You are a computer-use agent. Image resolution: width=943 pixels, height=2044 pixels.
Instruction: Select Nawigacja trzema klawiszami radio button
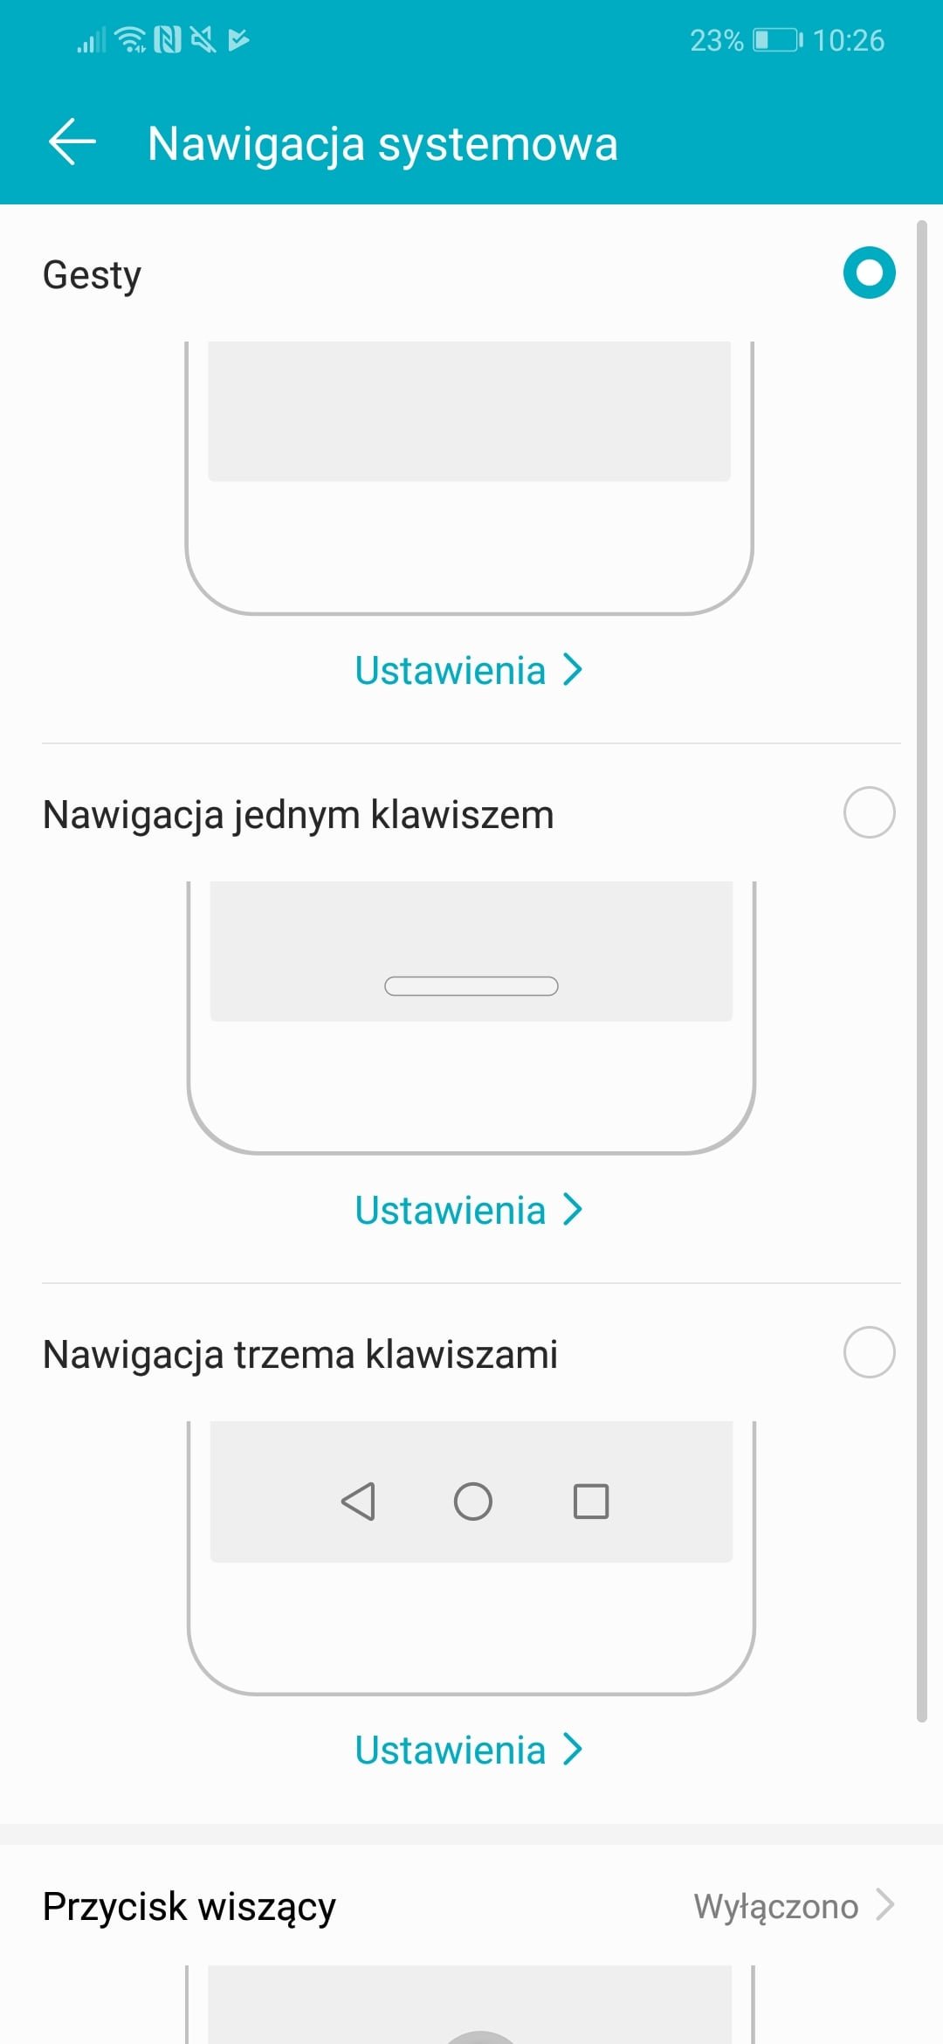point(869,1352)
